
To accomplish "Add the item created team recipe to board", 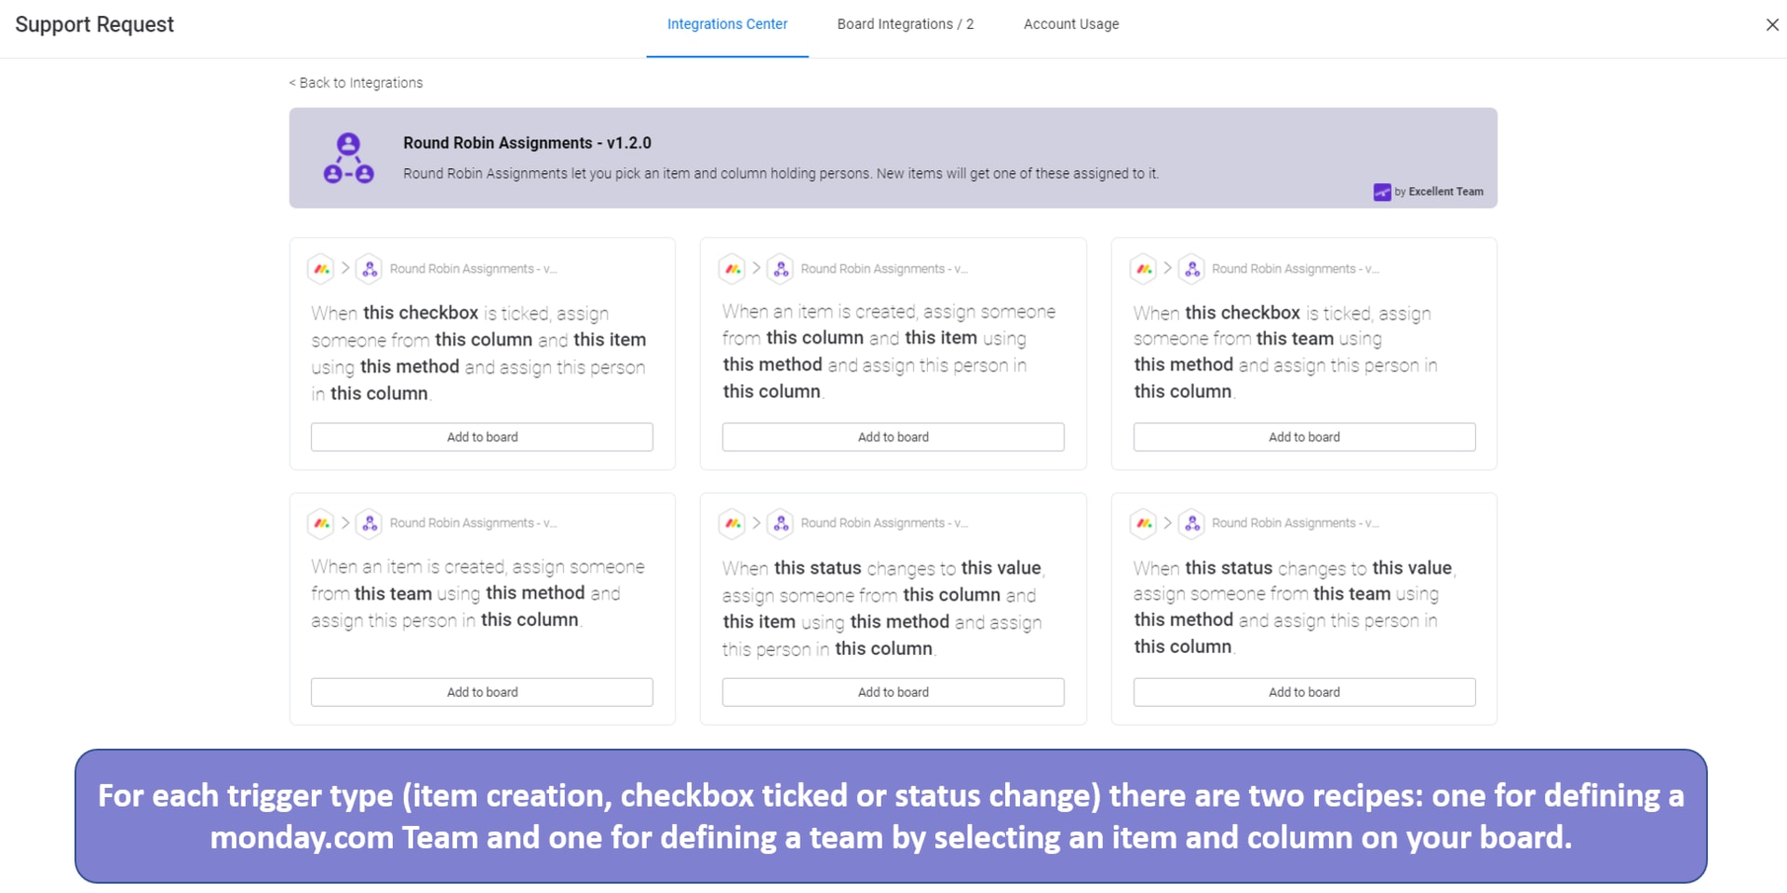I will (482, 692).
